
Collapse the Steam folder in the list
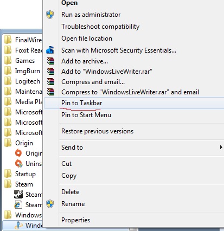pos(23,184)
